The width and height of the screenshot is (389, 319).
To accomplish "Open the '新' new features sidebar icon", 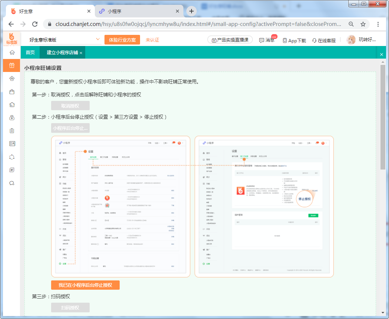I will 11,170.
